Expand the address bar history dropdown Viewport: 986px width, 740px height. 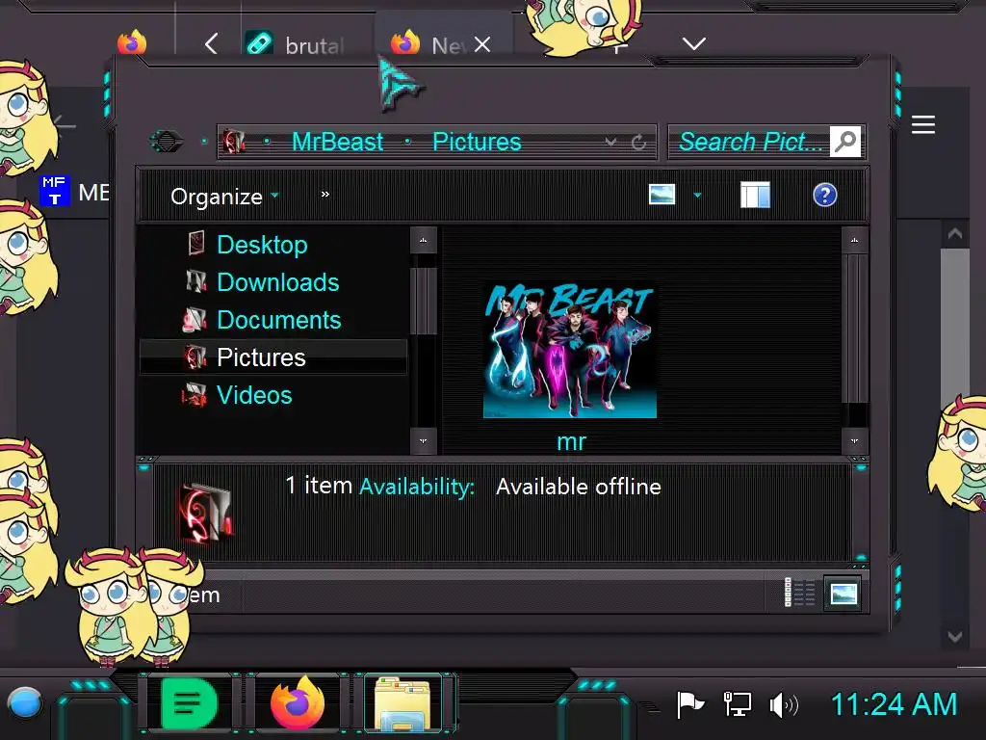pos(610,143)
